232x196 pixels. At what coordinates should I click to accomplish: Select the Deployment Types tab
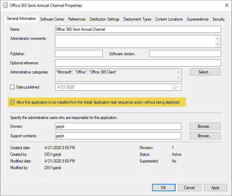click(137, 19)
